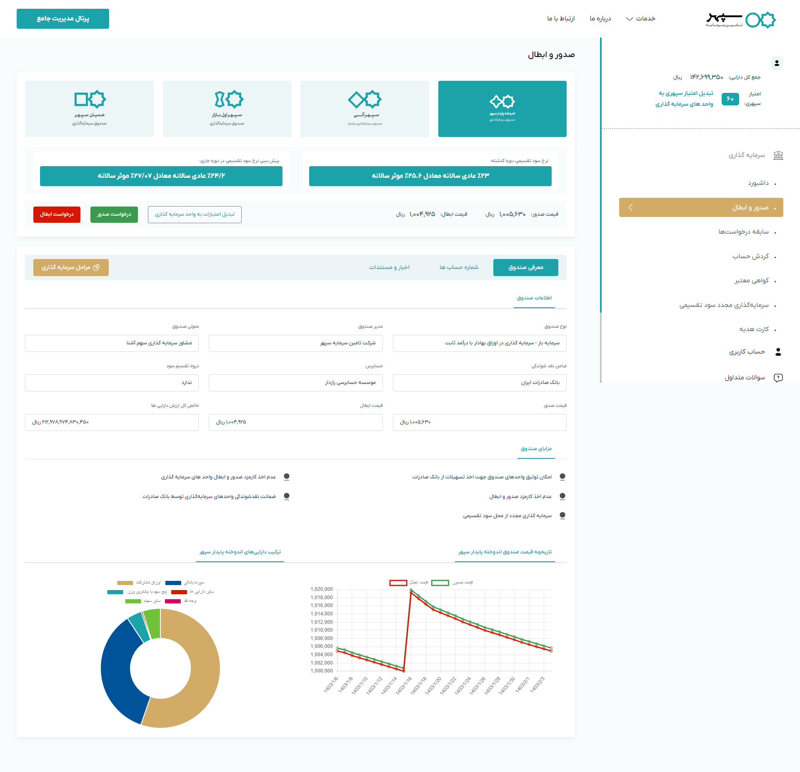Screen dimensions: 800x772
Task: Open حساب کاربری in the sidebar
Action: [747, 352]
